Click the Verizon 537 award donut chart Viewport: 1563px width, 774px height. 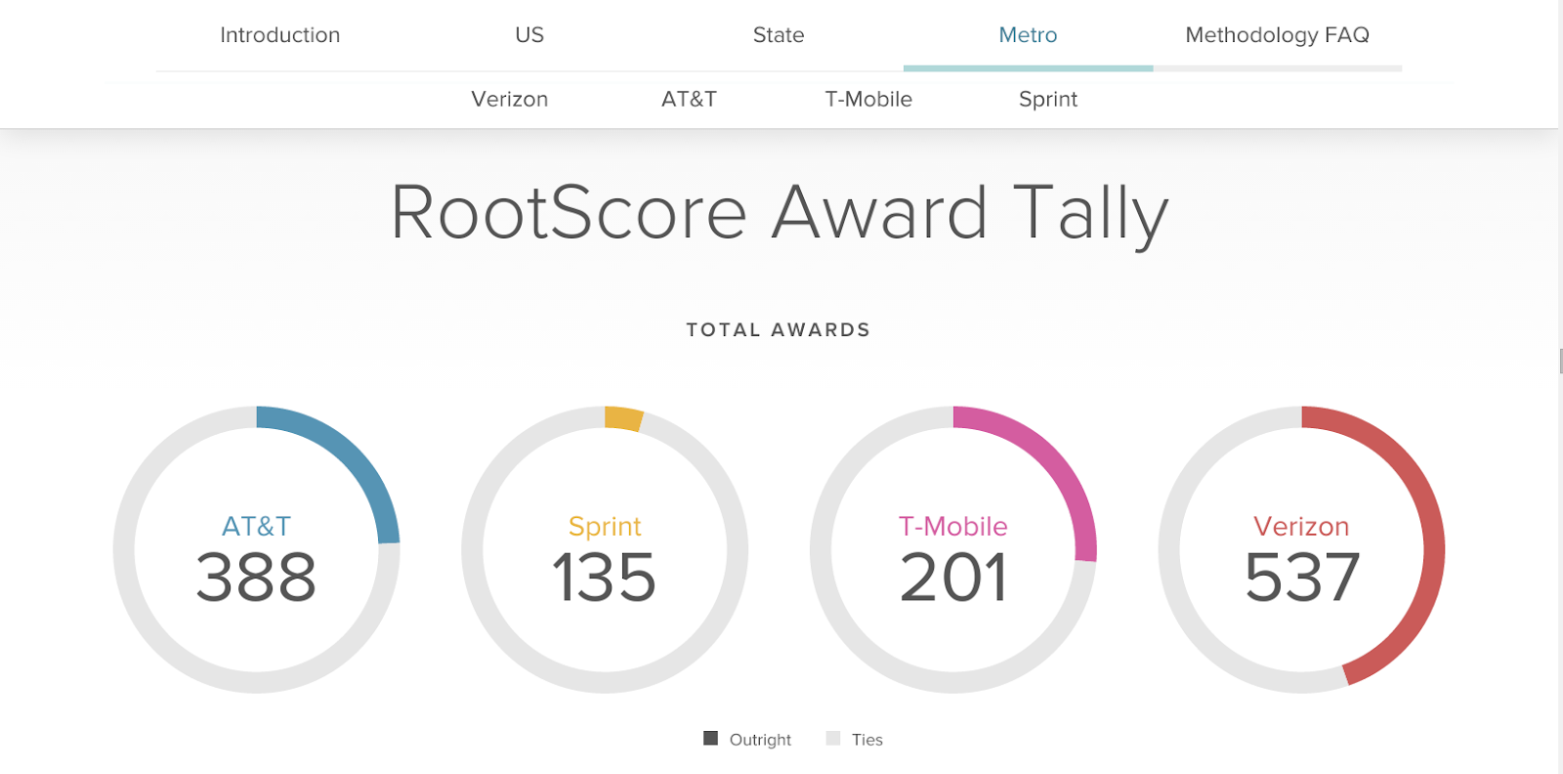click(1301, 550)
